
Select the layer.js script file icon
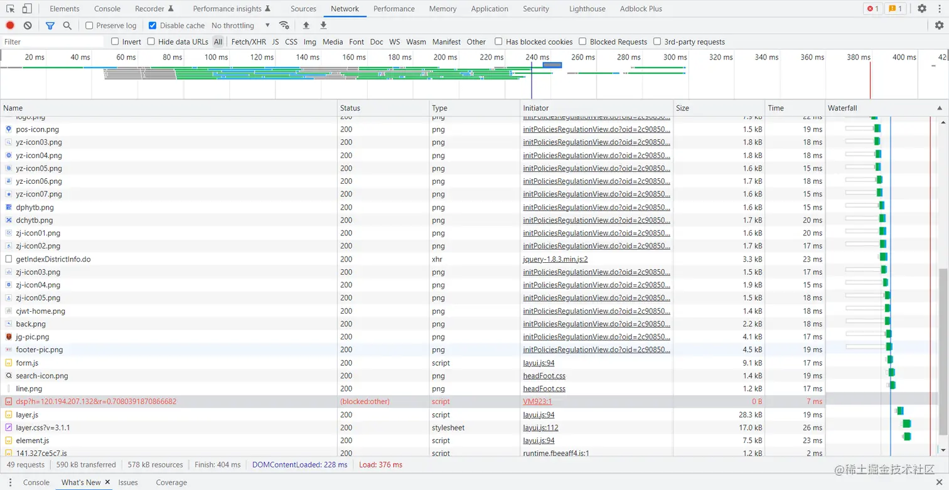pos(9,415)
